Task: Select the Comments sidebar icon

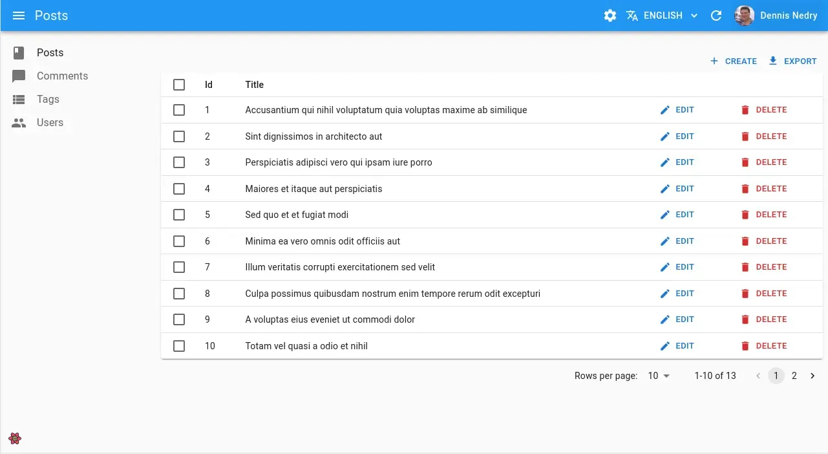Action: point(19,76)
